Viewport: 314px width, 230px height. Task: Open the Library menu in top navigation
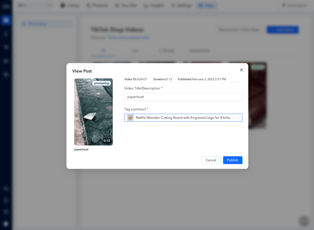tap(70, 6)
